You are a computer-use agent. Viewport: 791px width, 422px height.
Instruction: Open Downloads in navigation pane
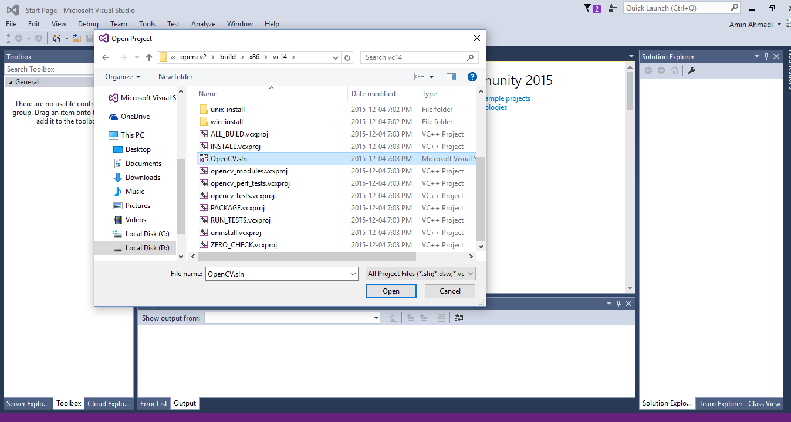tap(137, 178)
